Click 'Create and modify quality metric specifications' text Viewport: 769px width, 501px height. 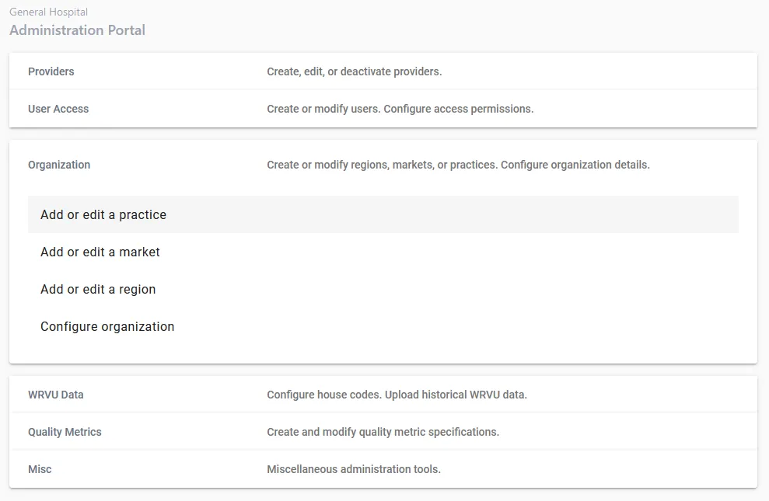383,432
